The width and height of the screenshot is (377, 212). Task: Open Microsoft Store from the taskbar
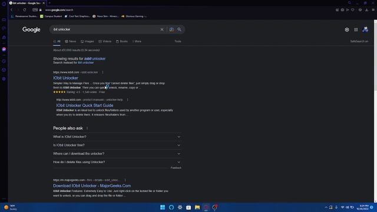tap(188, 207)
